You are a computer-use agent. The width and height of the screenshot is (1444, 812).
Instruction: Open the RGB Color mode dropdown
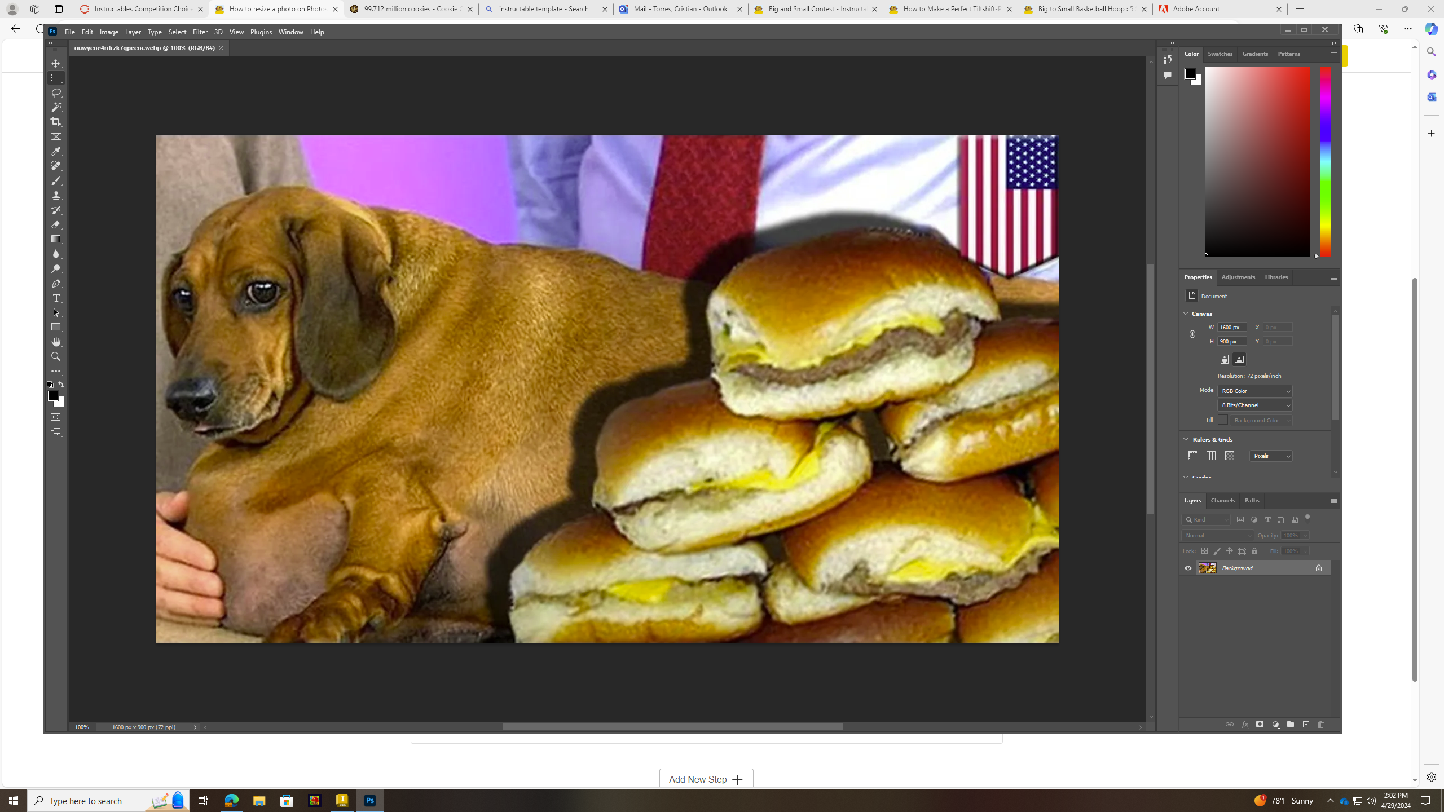point(1254,391)
